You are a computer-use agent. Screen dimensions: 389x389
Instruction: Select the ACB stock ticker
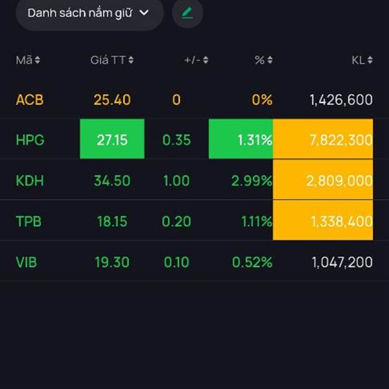click(30, 100)
